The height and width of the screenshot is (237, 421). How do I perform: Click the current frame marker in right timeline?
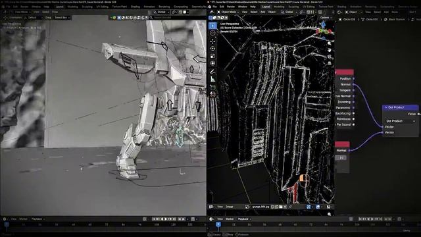(x=218, y=224)
